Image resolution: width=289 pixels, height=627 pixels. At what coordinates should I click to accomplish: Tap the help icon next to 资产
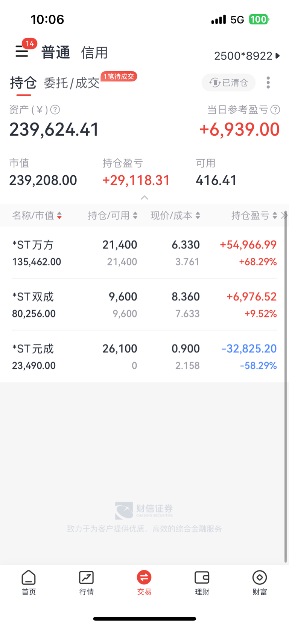point(55,110)
